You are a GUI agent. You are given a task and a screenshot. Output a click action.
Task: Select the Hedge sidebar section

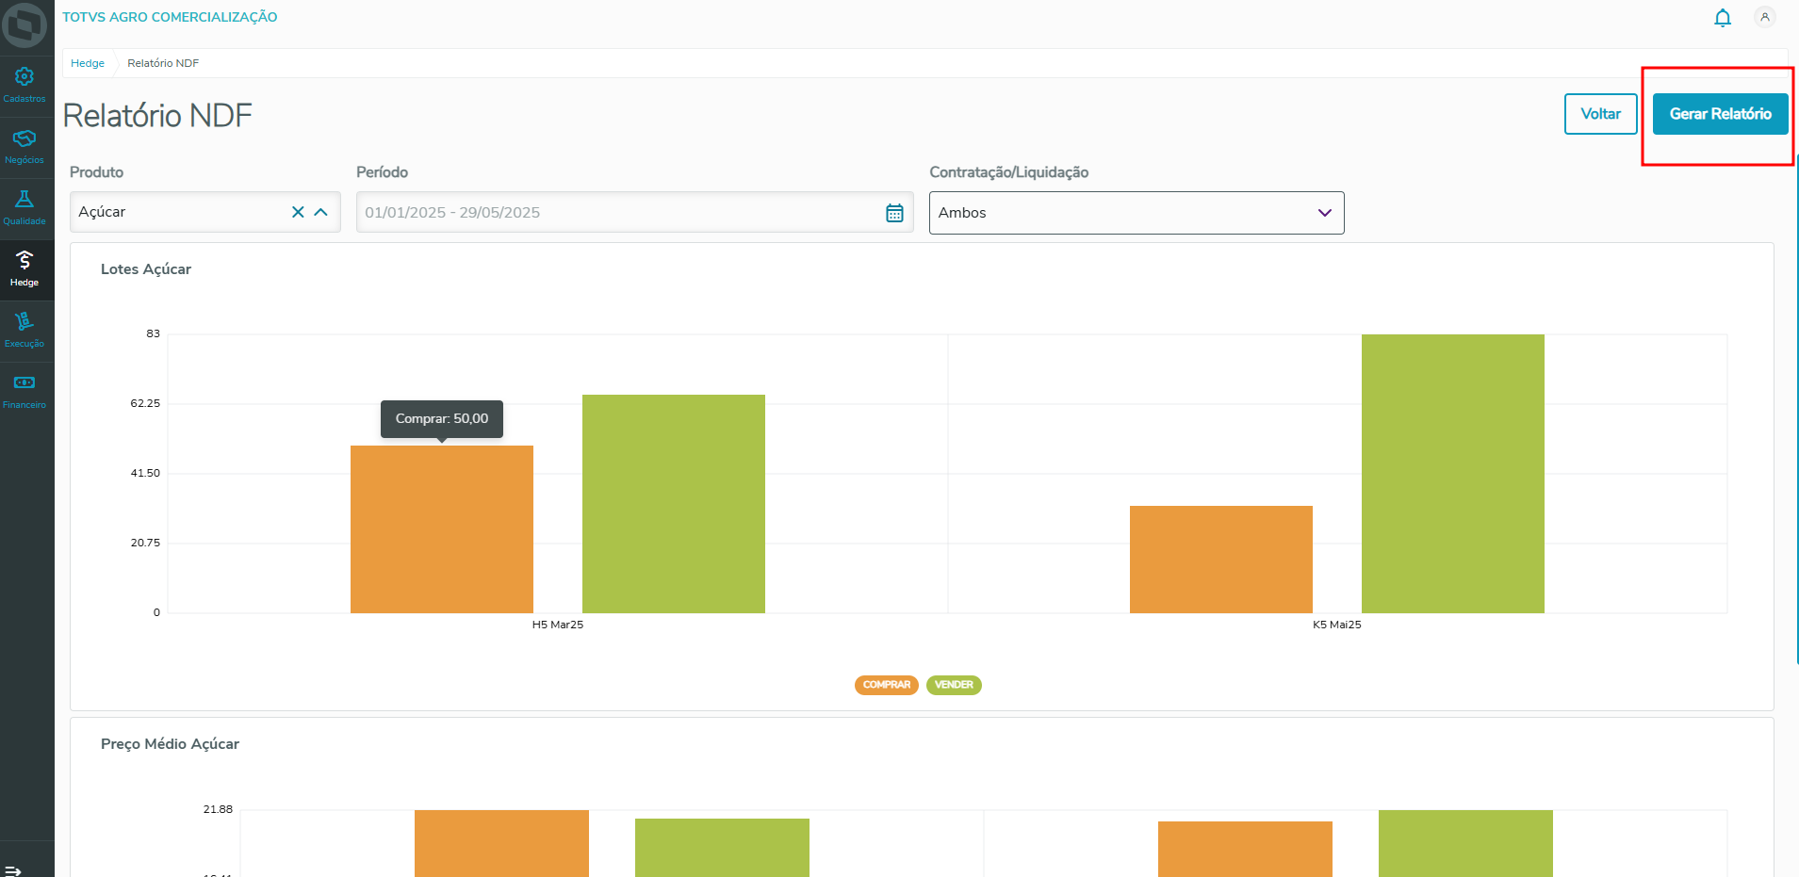click(x=25, y=269)
